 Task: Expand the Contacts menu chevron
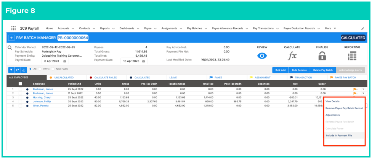94,29
